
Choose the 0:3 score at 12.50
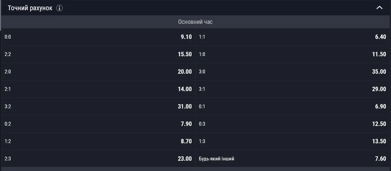click(x=293, y=124)
